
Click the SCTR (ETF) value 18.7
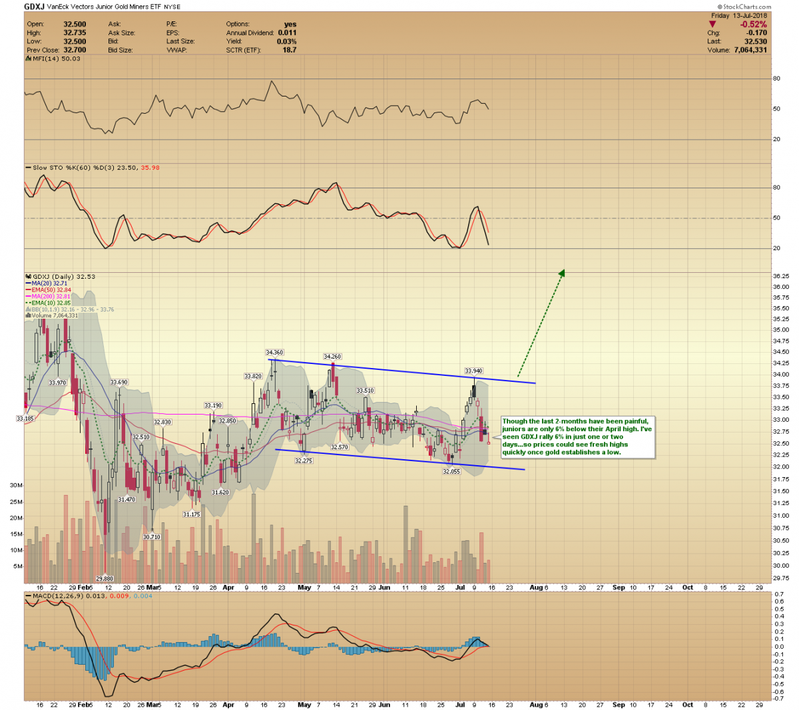tap(289, 50)
